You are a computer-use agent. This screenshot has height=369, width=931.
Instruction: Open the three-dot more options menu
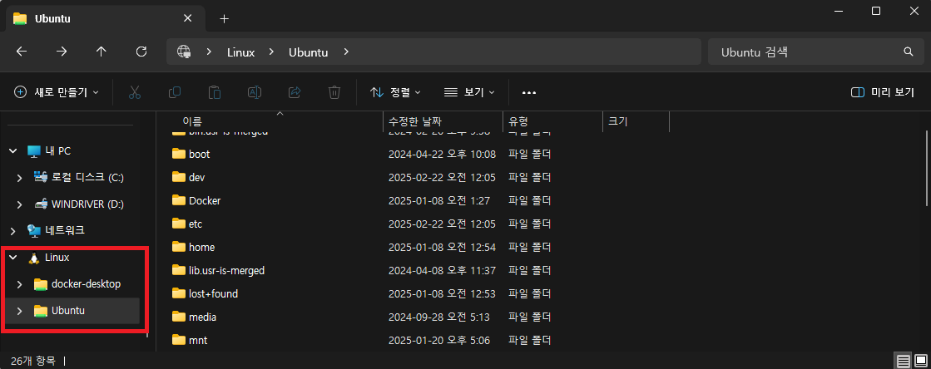[x=529, y=92]
